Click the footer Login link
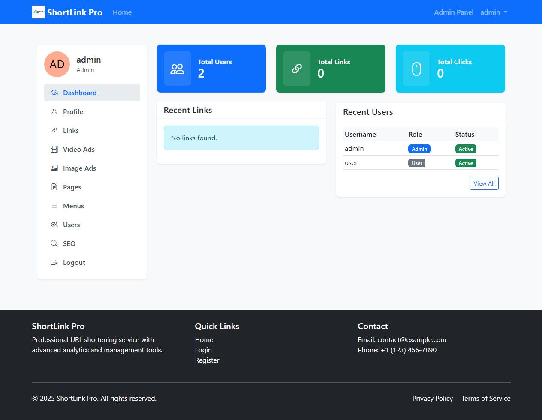The width and height of the screenshot is (542, 420). click(x=203, y=350)
